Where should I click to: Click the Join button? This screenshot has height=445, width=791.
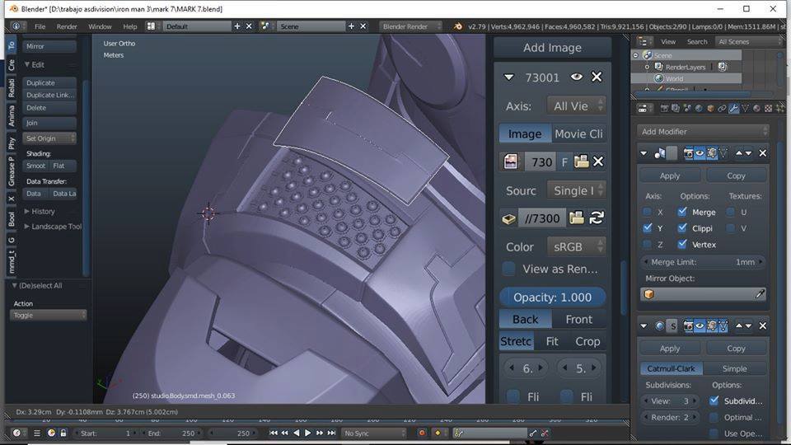(x=49, y=123)
